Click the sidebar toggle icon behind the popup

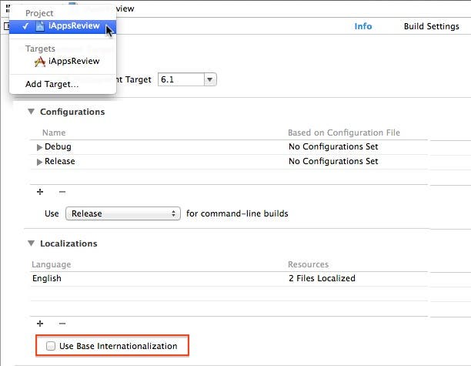click(4, 26)
